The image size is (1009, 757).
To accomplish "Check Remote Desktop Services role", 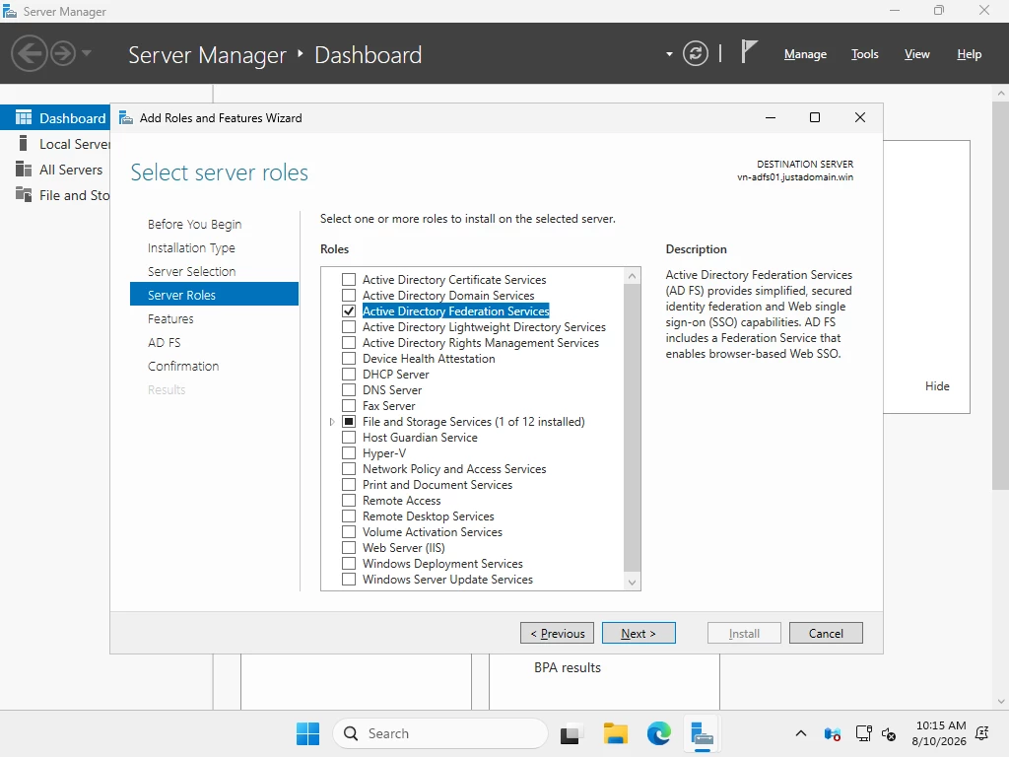I will 349,516.
